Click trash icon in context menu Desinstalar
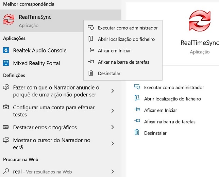Screen dimensions: 219x177 coord(91,73)
